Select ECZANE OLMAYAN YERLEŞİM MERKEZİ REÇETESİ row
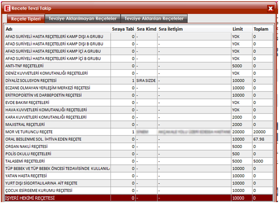The width and height of the screenshot is (279, 203). pyautogui.click(x=139, y=88)
